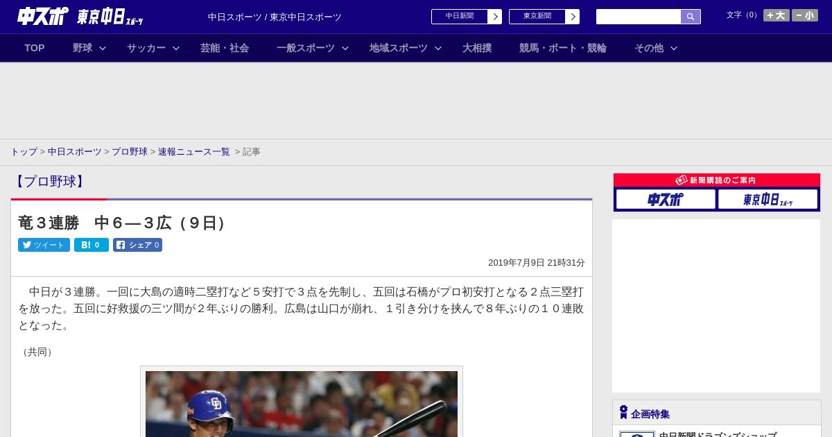Expand the その他 dropdown chevron
The height and width of the screenshot is (437, 832).
674,48
